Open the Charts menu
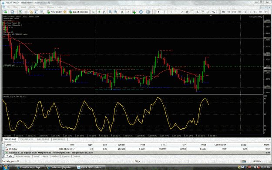This screenshot has width=272, height=170. [32, 7]
